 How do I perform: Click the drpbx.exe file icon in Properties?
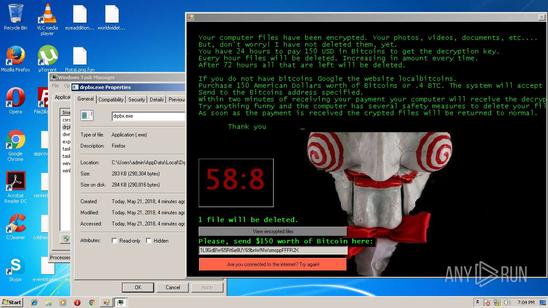point(87,115)
